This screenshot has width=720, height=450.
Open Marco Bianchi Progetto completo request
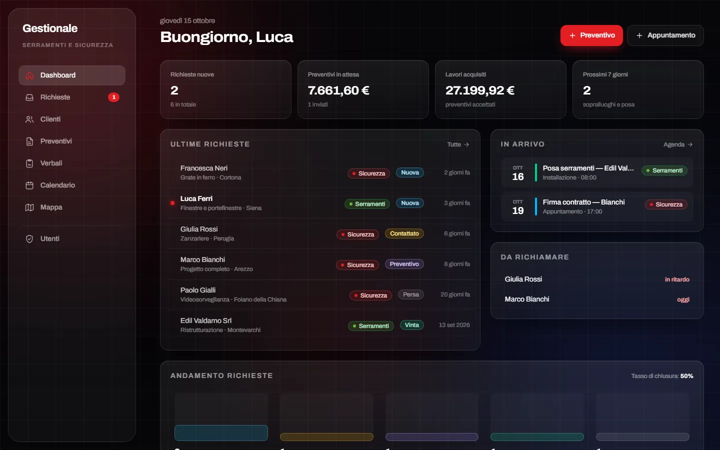[320, 264]
